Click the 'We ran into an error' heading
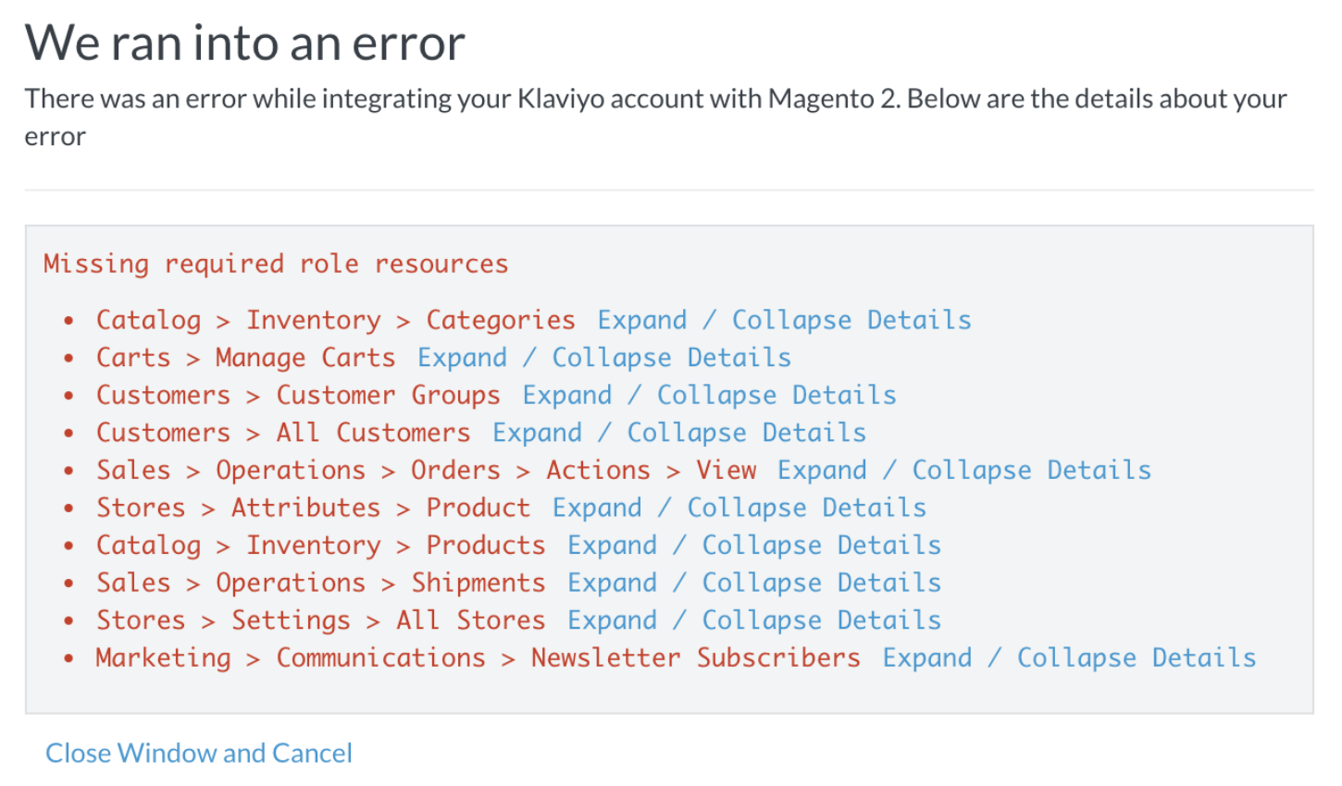1342x786 pixels. click(x=245, y=43)
